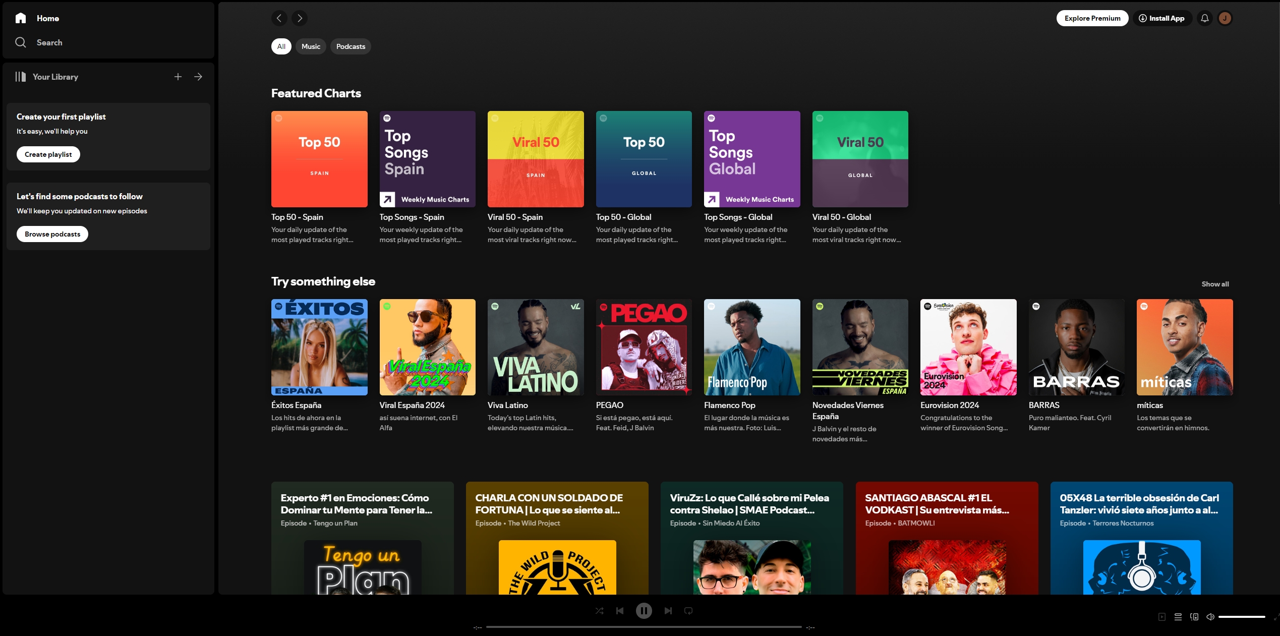Navigate back with the left chevron

279,18
